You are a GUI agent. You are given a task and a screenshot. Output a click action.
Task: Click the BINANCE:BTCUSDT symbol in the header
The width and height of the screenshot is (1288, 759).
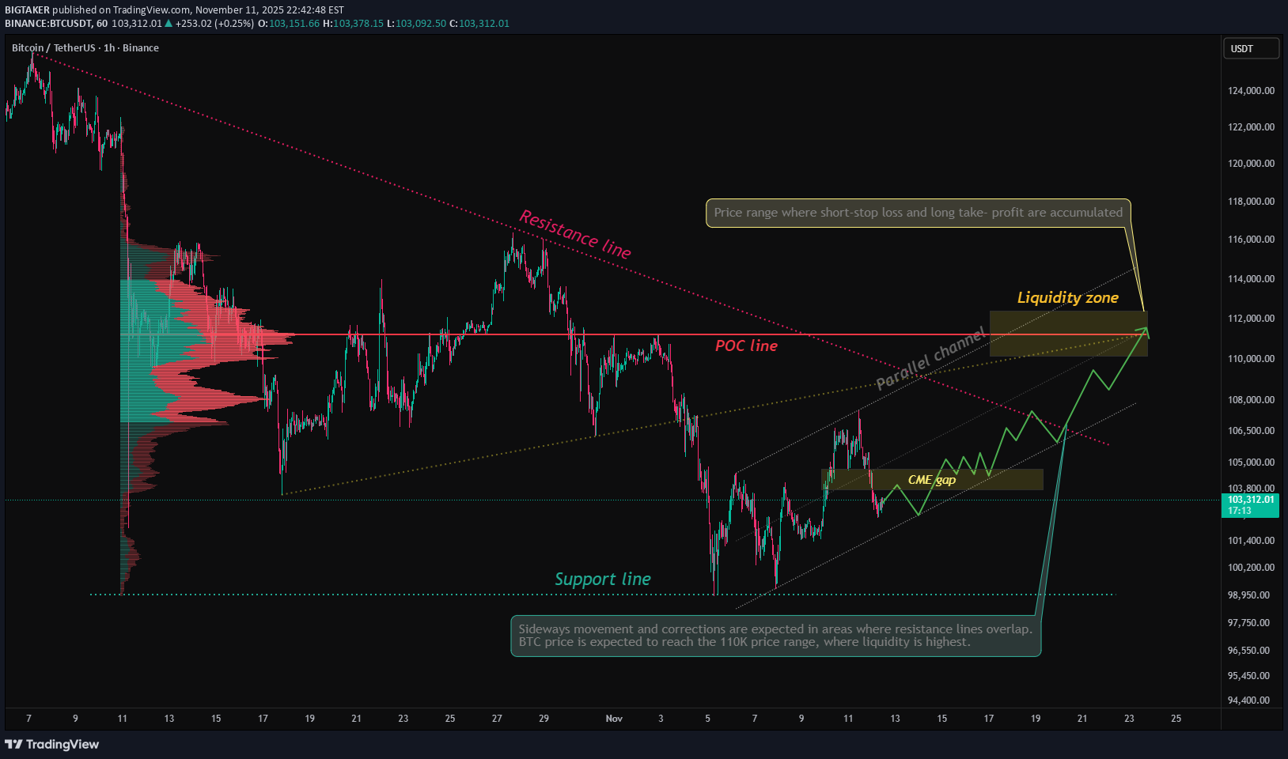(x=47, y=24)
